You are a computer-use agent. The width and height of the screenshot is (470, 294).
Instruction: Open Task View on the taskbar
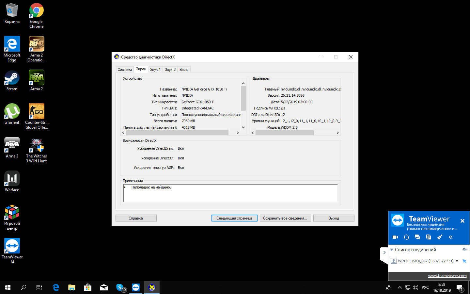pyautogui.click(x=39, y=287)
